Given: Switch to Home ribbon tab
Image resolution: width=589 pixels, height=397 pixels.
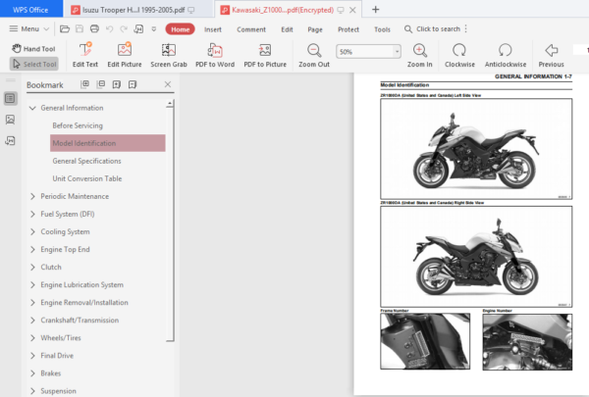Looking at the screenshot, I should pyautogui.click(x=181, y=29).
